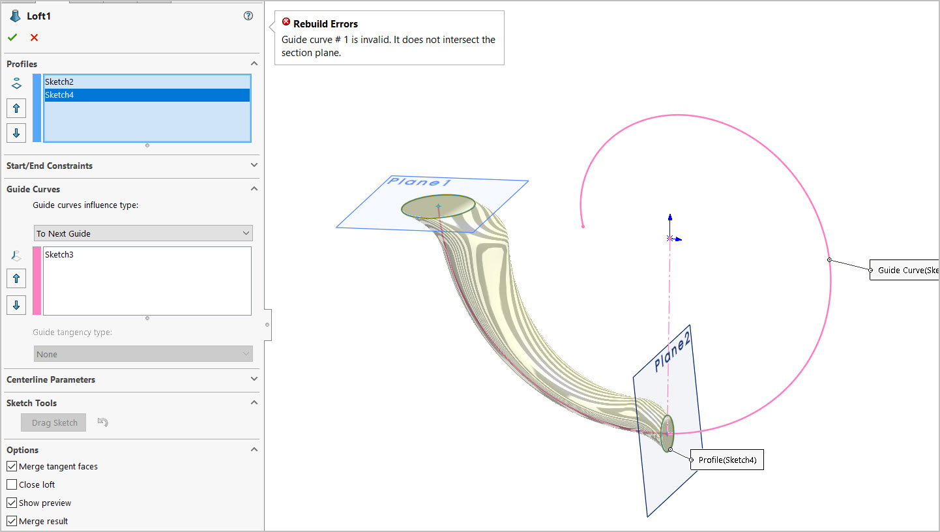The width and height of the screenshot is (940, 532).
Task: Move profile up in Profiles list
Action: click(x=16, y=108)
